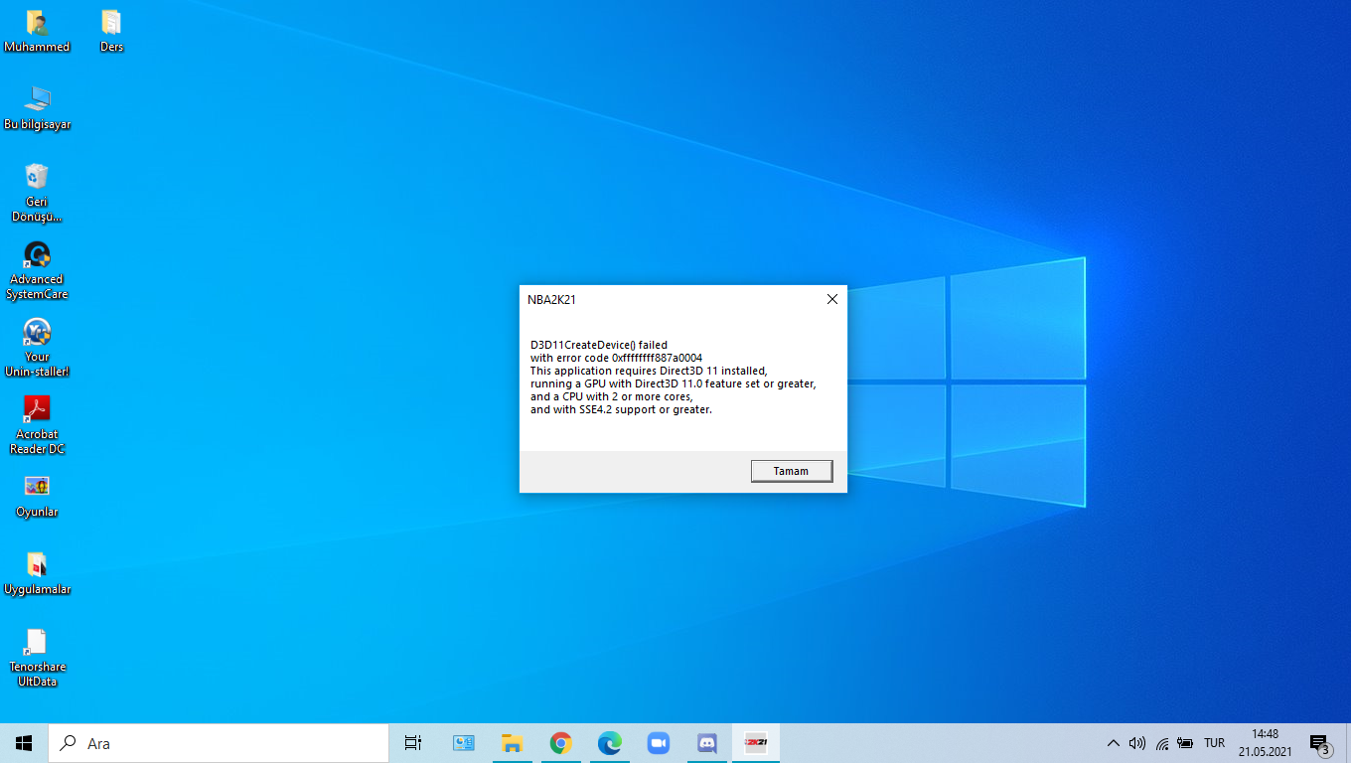Click the "This application requires Direct3D 11 installed," line

click(x=649, y=371)
